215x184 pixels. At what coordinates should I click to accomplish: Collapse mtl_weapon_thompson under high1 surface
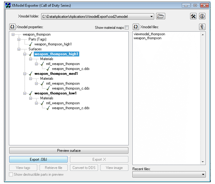[36, 64]
